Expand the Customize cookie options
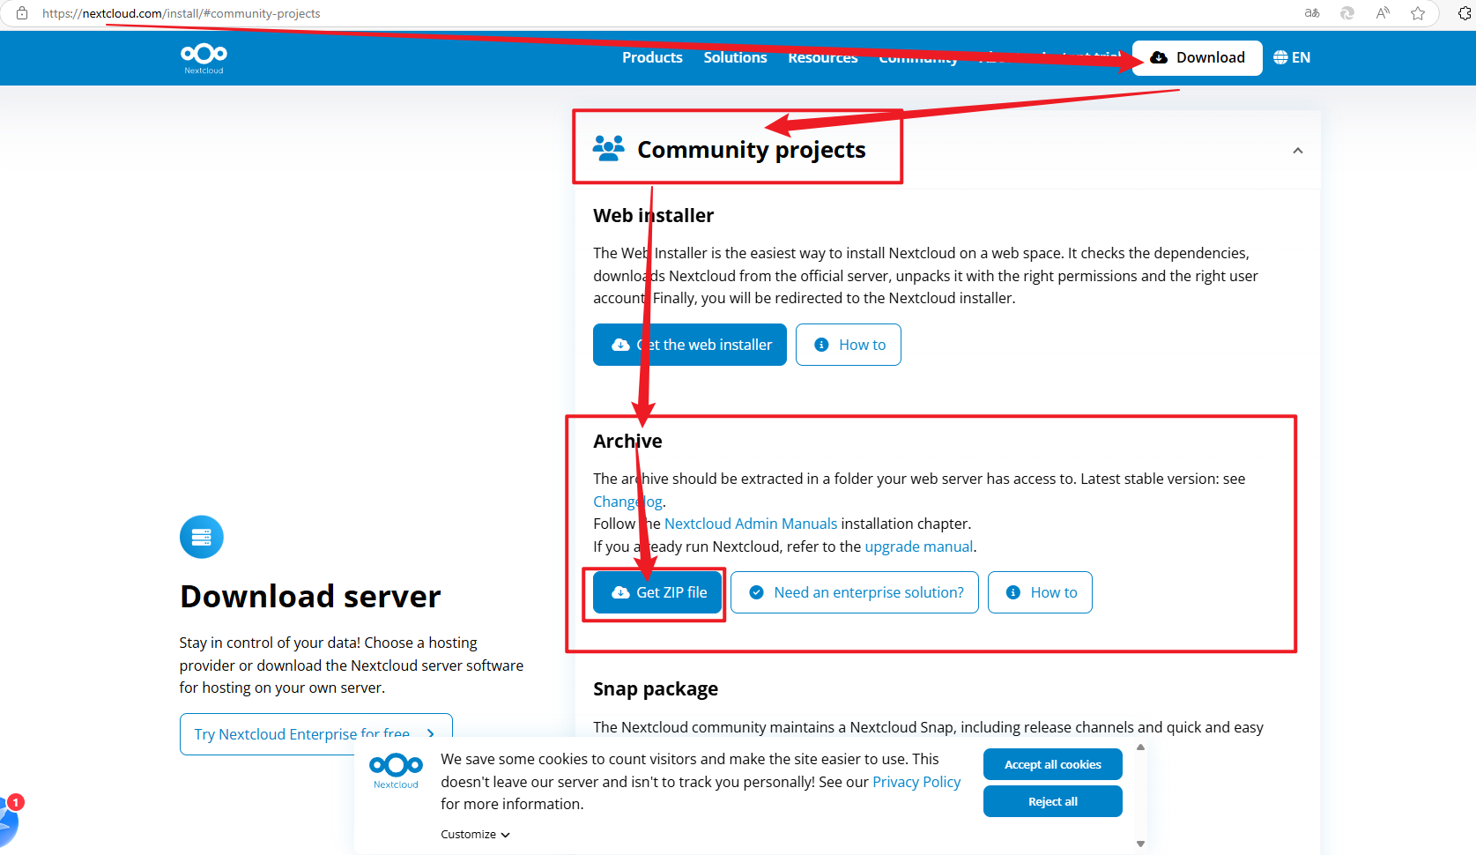This screenshot has height=855, width=1476. tap(475, 835)
